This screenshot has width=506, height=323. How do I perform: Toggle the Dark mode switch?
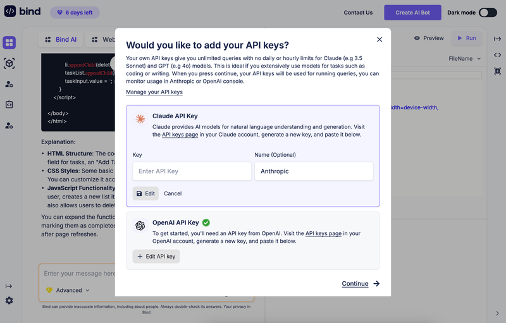coord(488,13)
